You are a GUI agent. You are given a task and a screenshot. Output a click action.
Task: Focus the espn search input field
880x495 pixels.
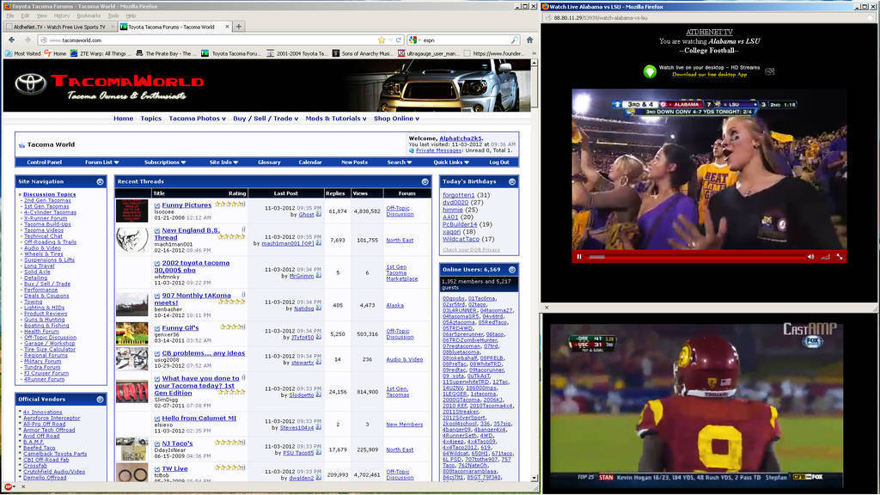pyautogui.click(x=466, y=40)
